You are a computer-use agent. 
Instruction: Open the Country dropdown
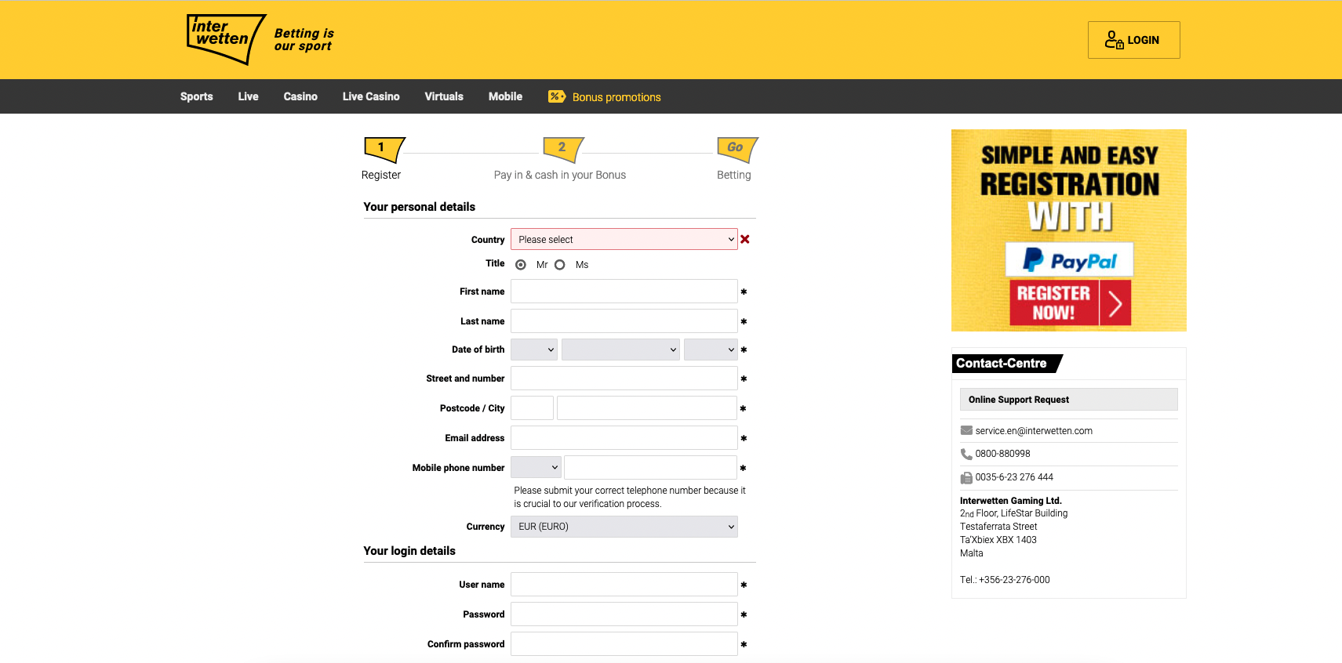pyautogui.click(x=624, y=239)
